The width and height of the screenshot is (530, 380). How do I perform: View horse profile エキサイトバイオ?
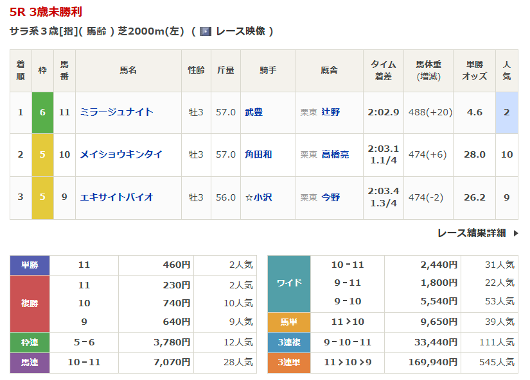[x=116, y=197]
